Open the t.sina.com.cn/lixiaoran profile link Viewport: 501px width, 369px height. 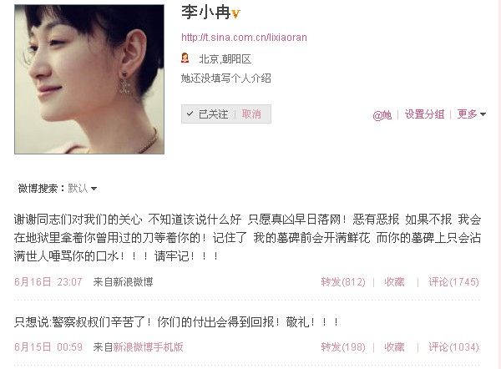tap(244, 38)
